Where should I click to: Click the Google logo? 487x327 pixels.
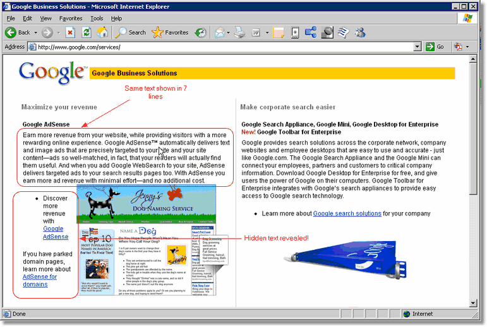pyautogui.click(x=53, y=73)
